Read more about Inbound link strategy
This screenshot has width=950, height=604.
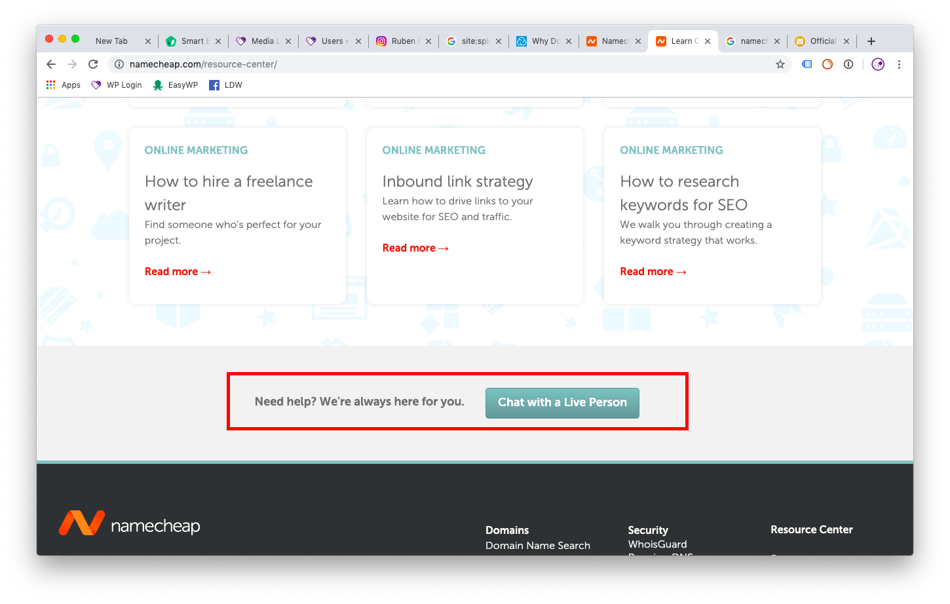[x=415, y=248]
